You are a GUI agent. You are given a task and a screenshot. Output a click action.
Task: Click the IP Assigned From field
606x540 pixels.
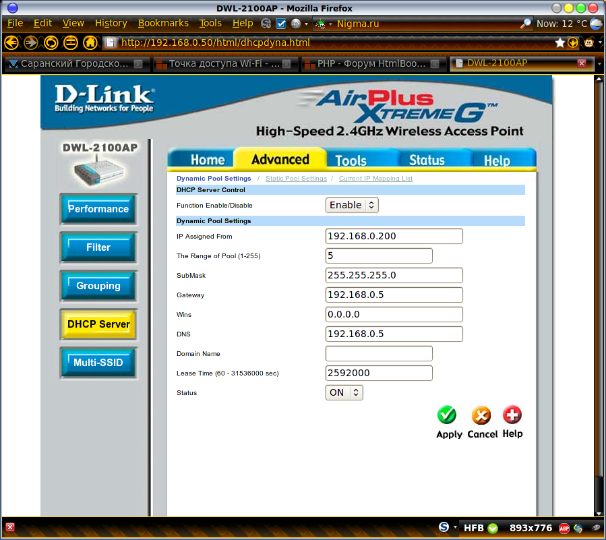click(x=394, y=236)
